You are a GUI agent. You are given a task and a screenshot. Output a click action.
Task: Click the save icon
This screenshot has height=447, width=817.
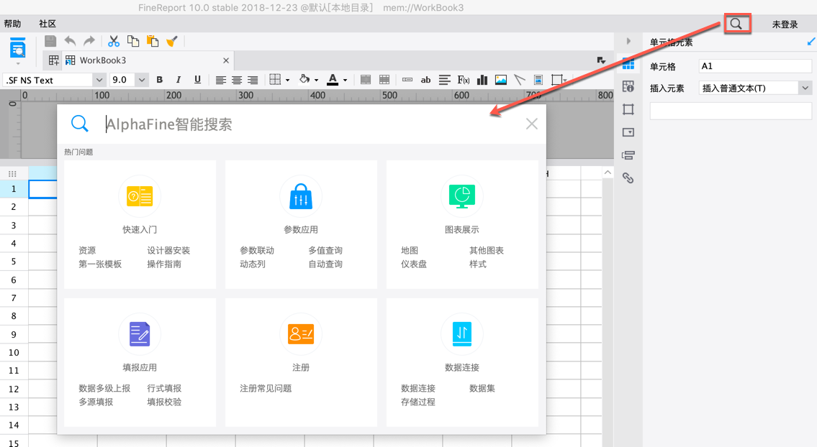click(50, 41)
